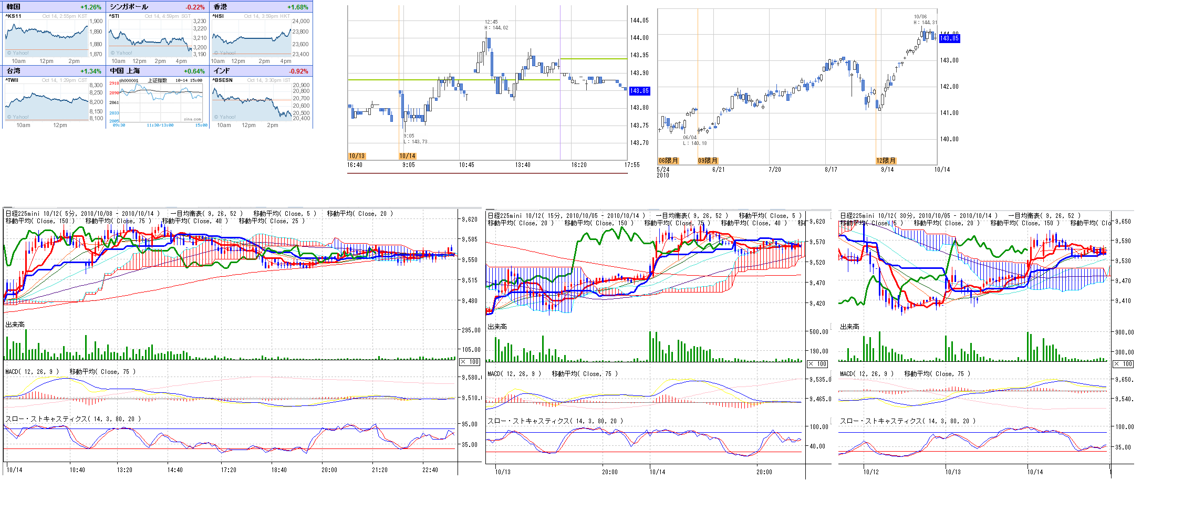Click the 出来高 volume label on 15-minute chart
This screenshot has height=522, width=1204.
click(x=497, y=327)
